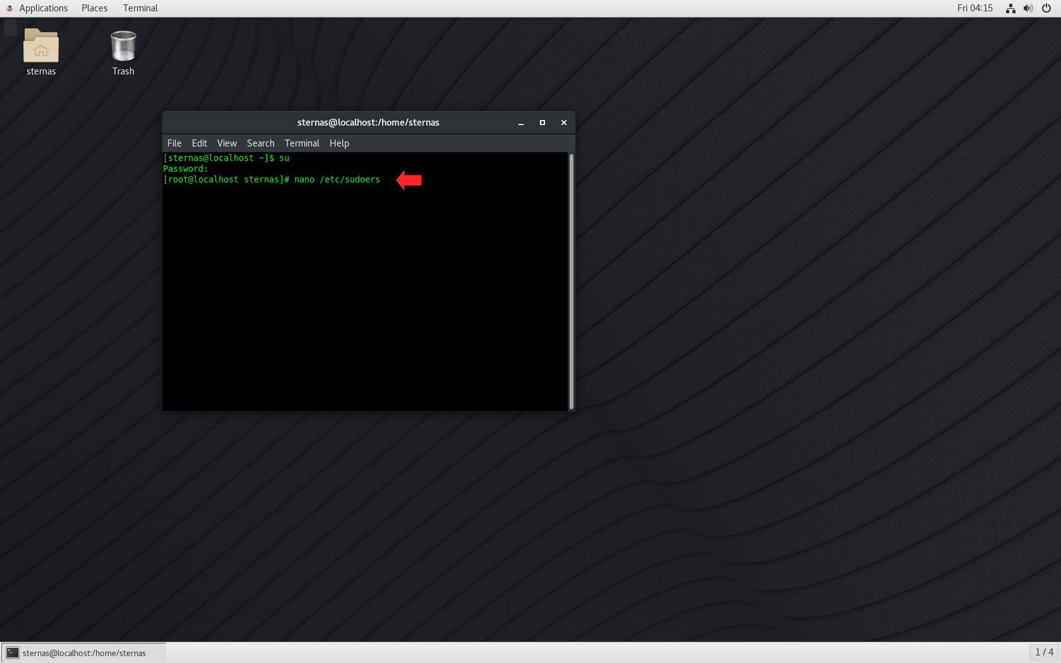1061x663 pixels.
Task: Click the Applications logo icon
Action: [x=9, y=8]
